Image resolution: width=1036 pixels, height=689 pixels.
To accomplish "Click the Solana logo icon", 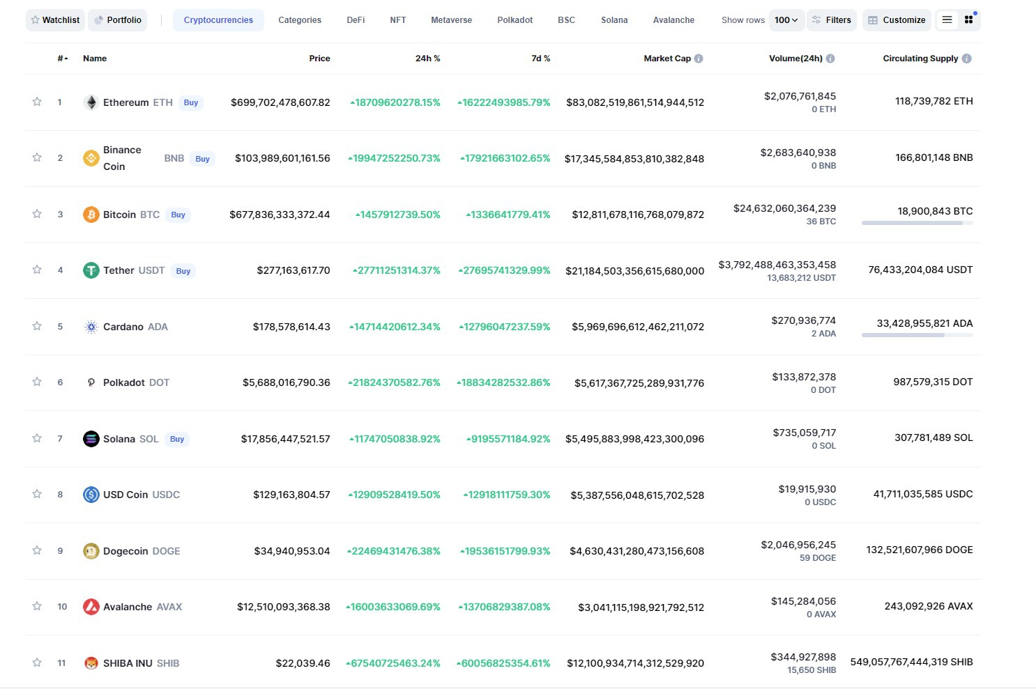I will point(91,439).
